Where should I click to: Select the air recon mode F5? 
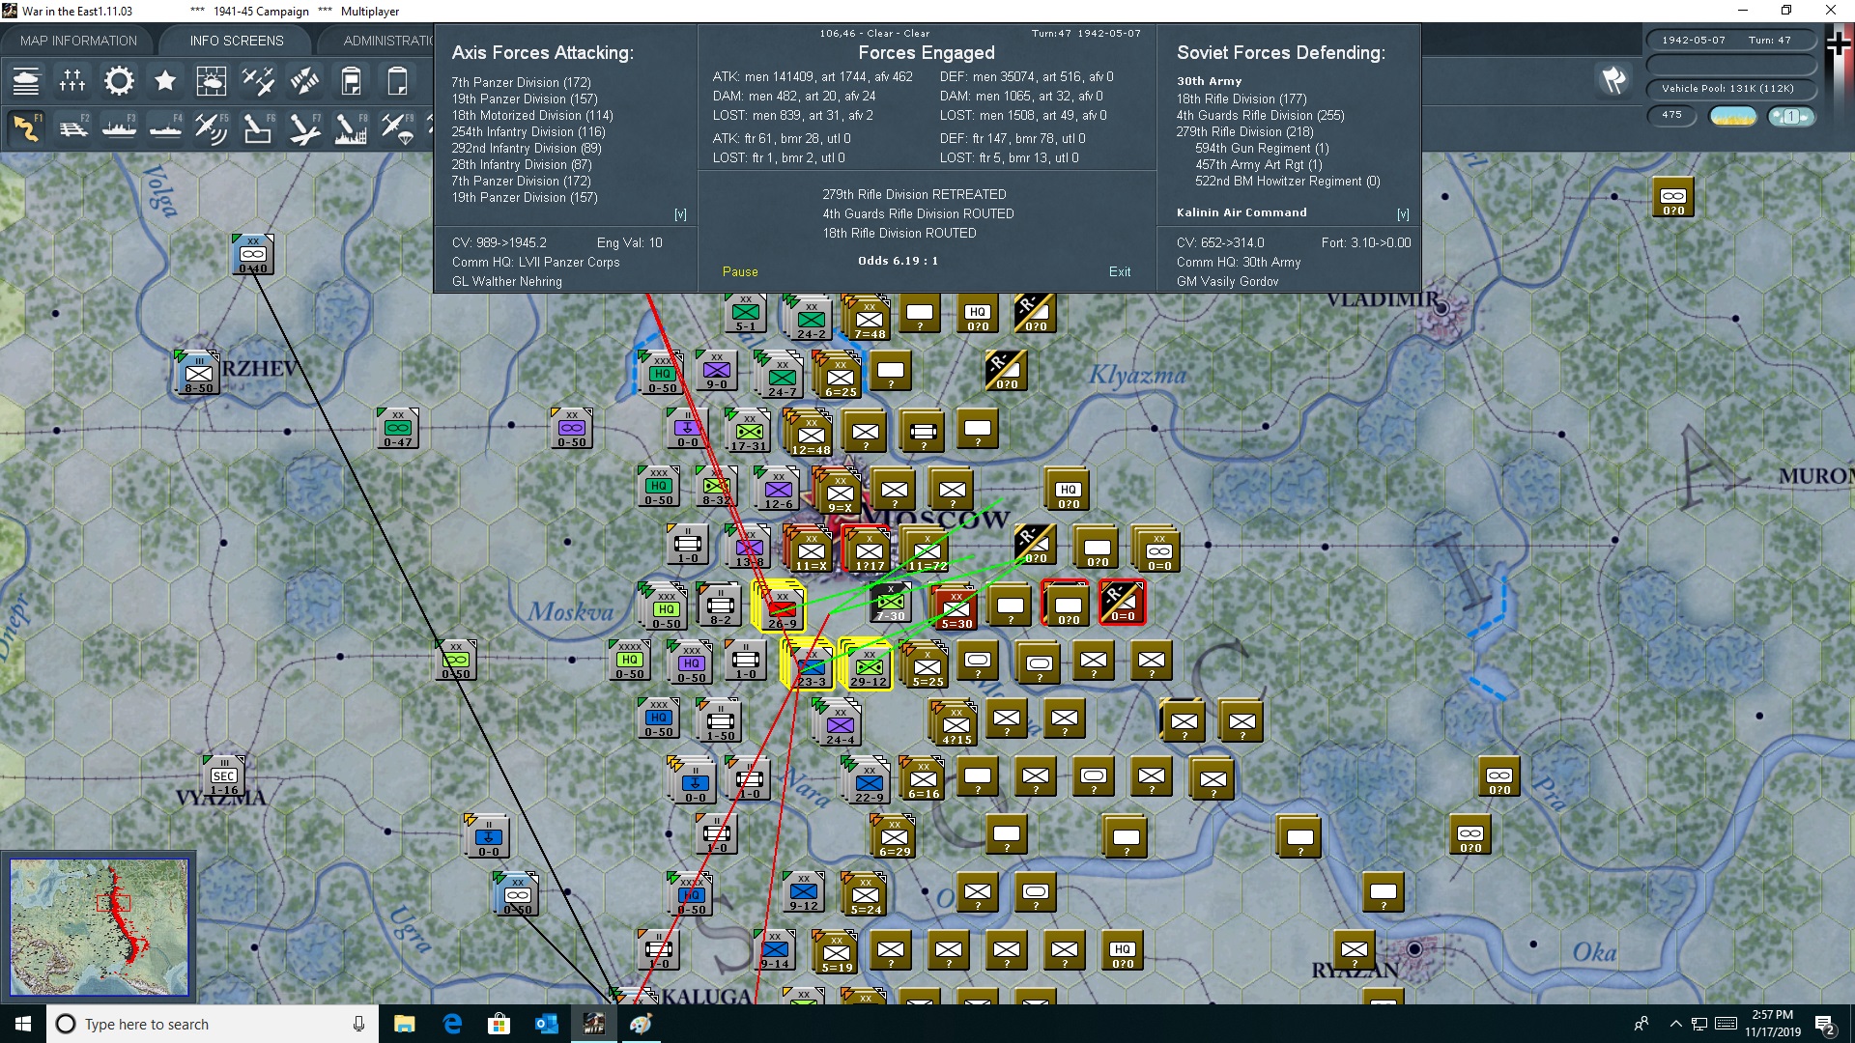point(212,127)
